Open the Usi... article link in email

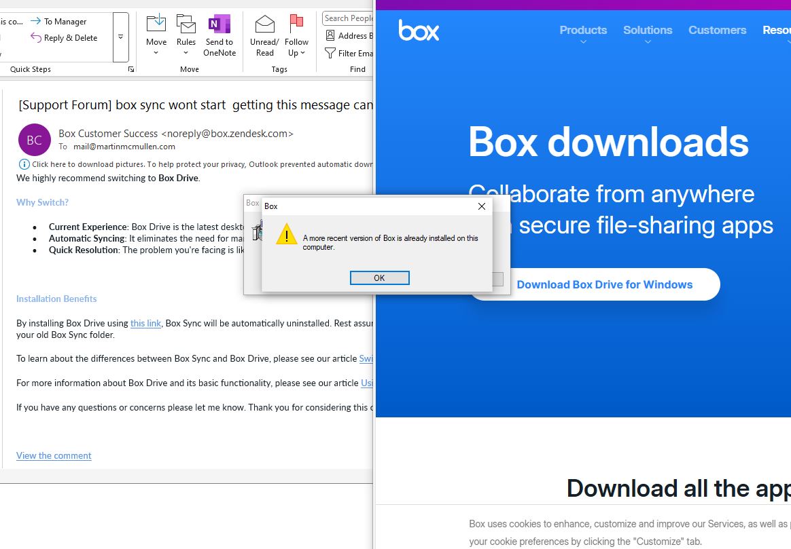pyautogui.click(x=367, y=383)
